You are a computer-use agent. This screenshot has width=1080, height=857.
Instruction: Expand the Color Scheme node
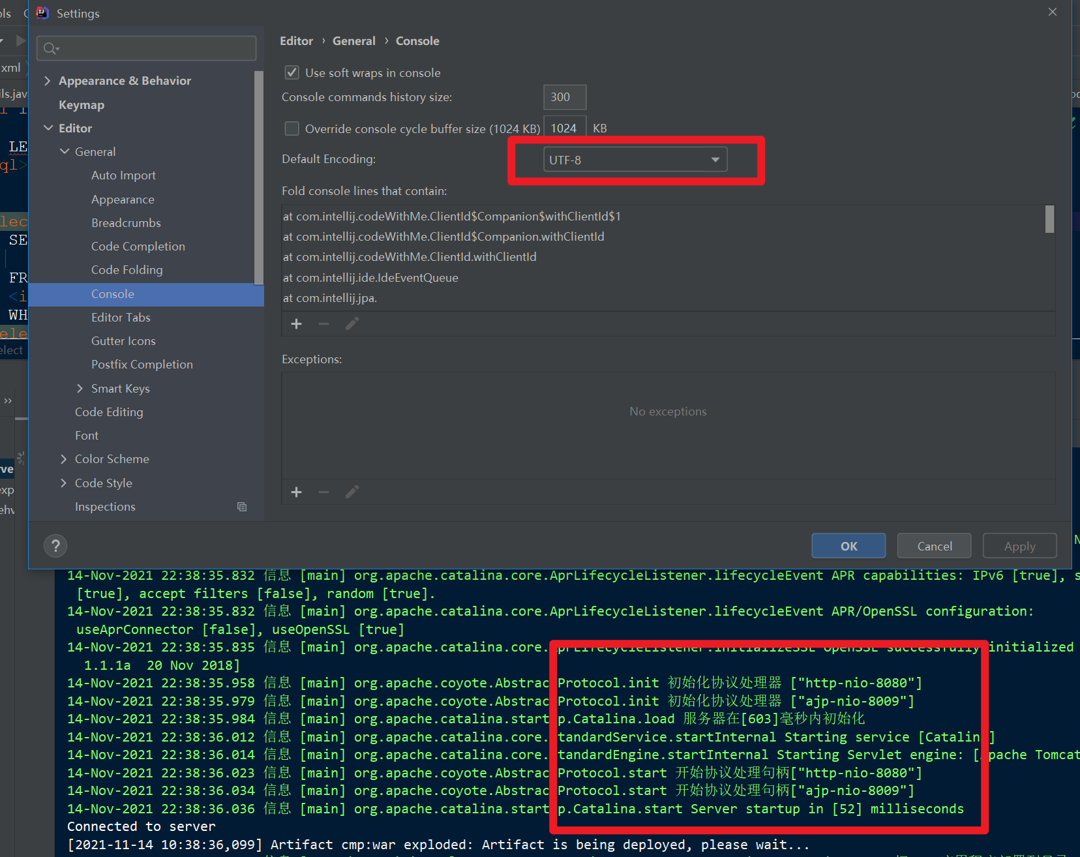[x=63, y=459]
